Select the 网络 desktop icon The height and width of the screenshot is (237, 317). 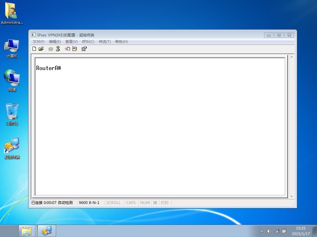click(x=12, y=81)
